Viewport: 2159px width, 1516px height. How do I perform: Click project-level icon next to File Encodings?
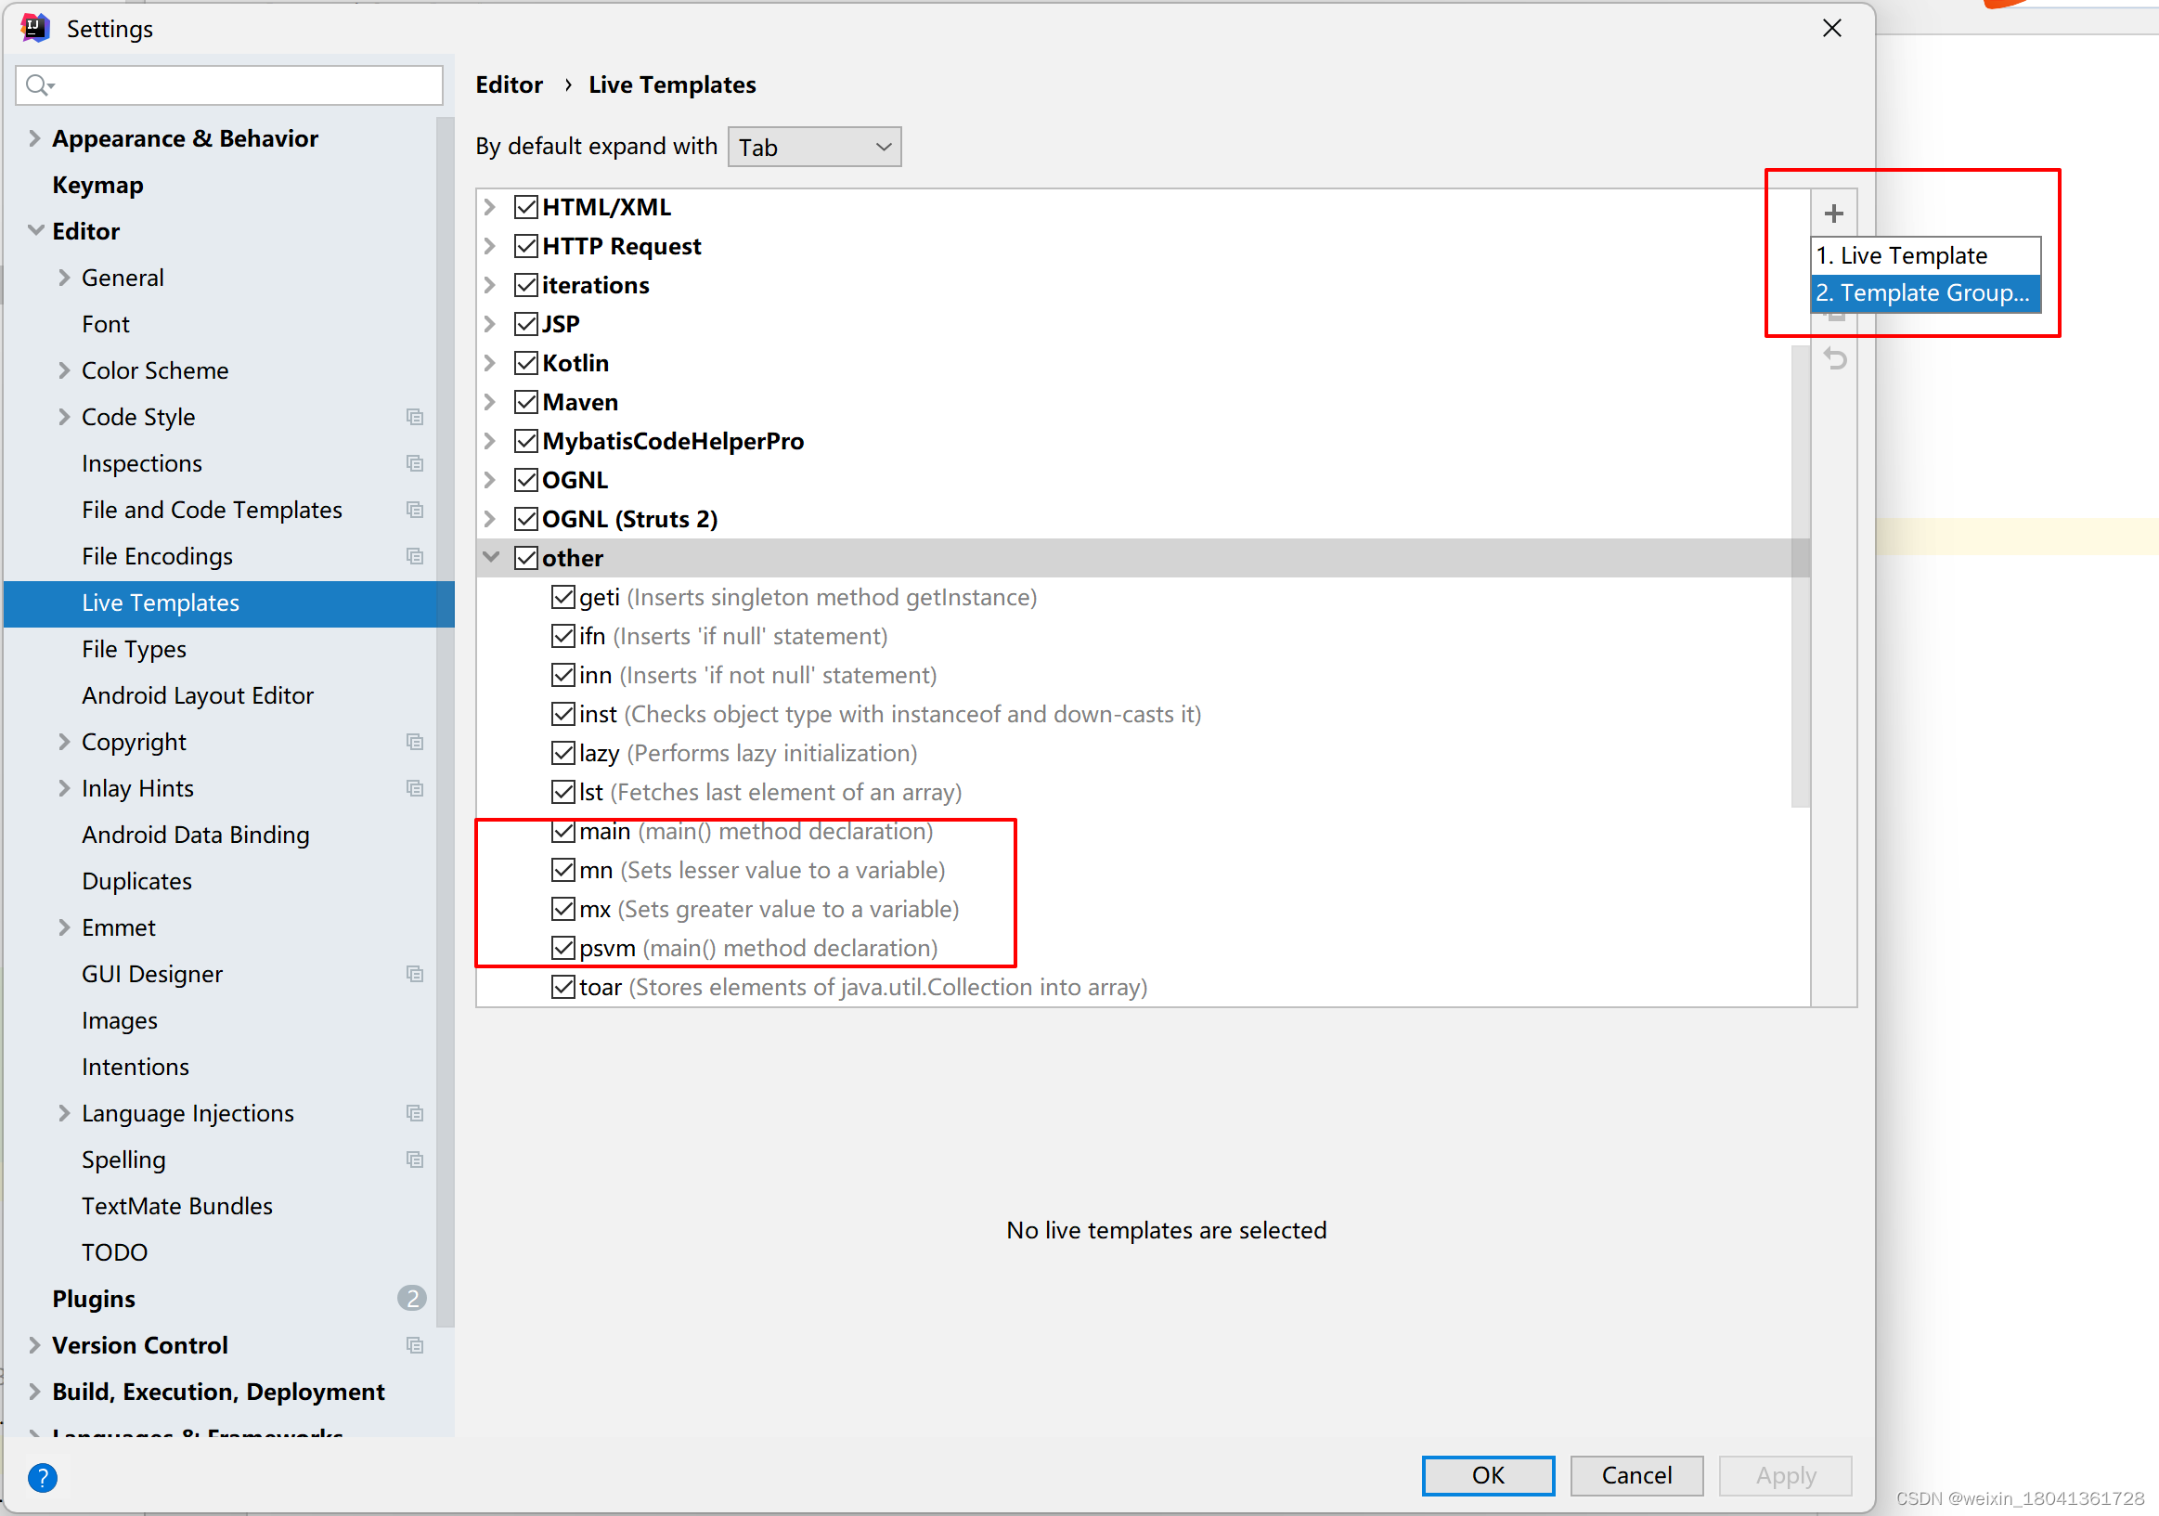pyautogui.click(x=415, y=556)
